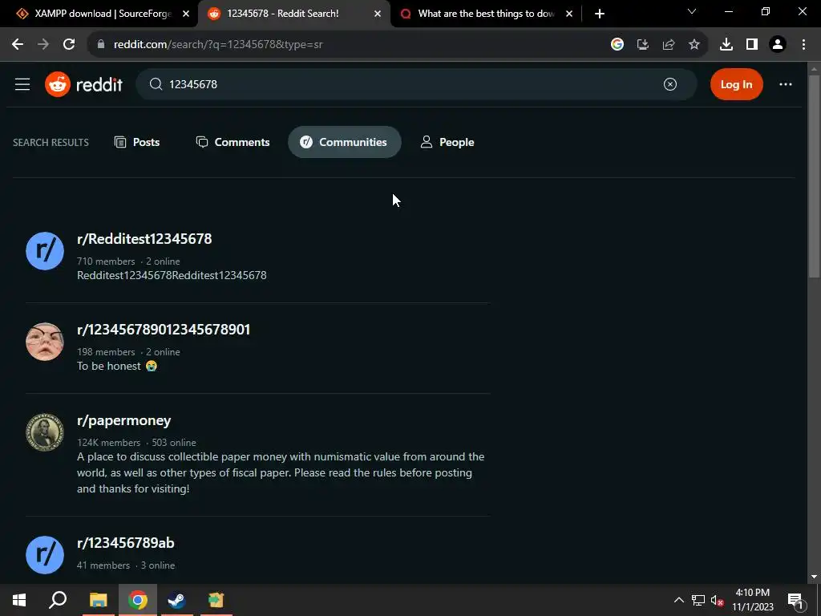This screenshot has width=821, height=616.
Task: Click the site lock icon in address bar
Action: pyautogui.click(x=101, y=45)
